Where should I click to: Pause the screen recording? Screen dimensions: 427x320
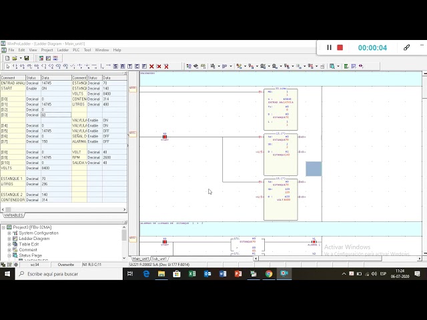point(329,47)
